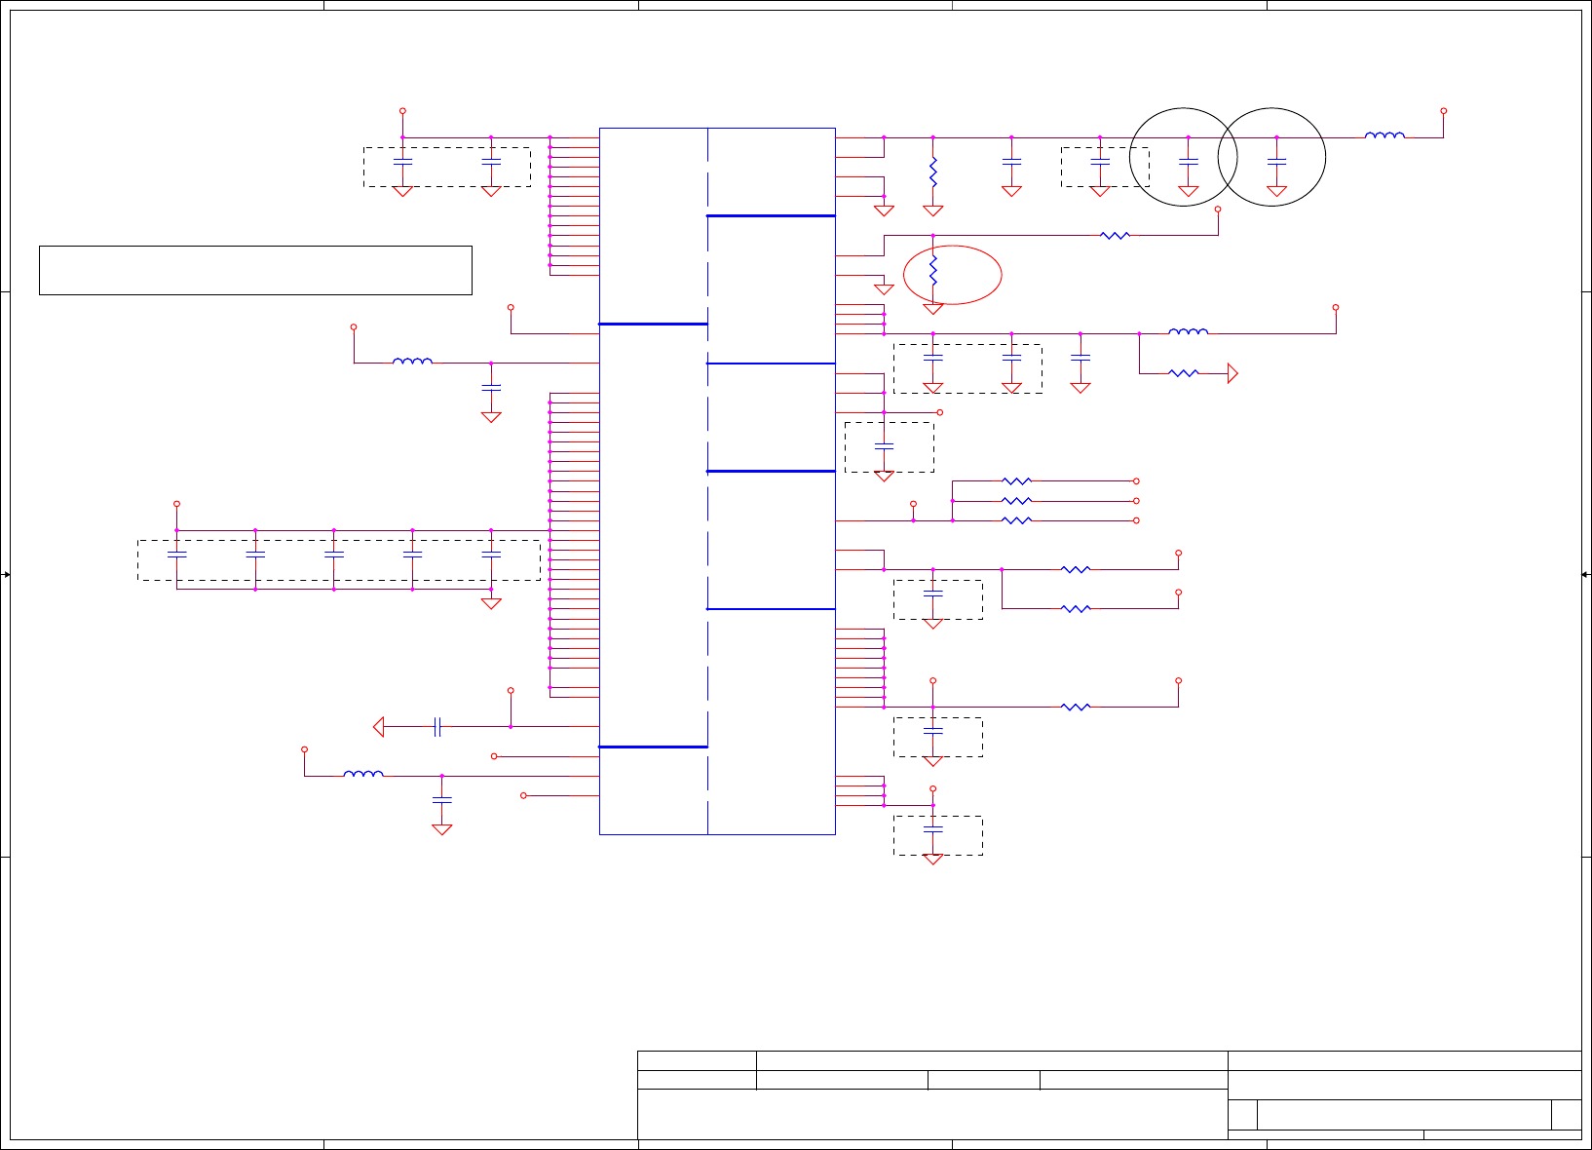Viewport: 1592px width, 1150px height.
Task: Select the resistor inside the red ellipse
Action: click(x=933, y=270)
